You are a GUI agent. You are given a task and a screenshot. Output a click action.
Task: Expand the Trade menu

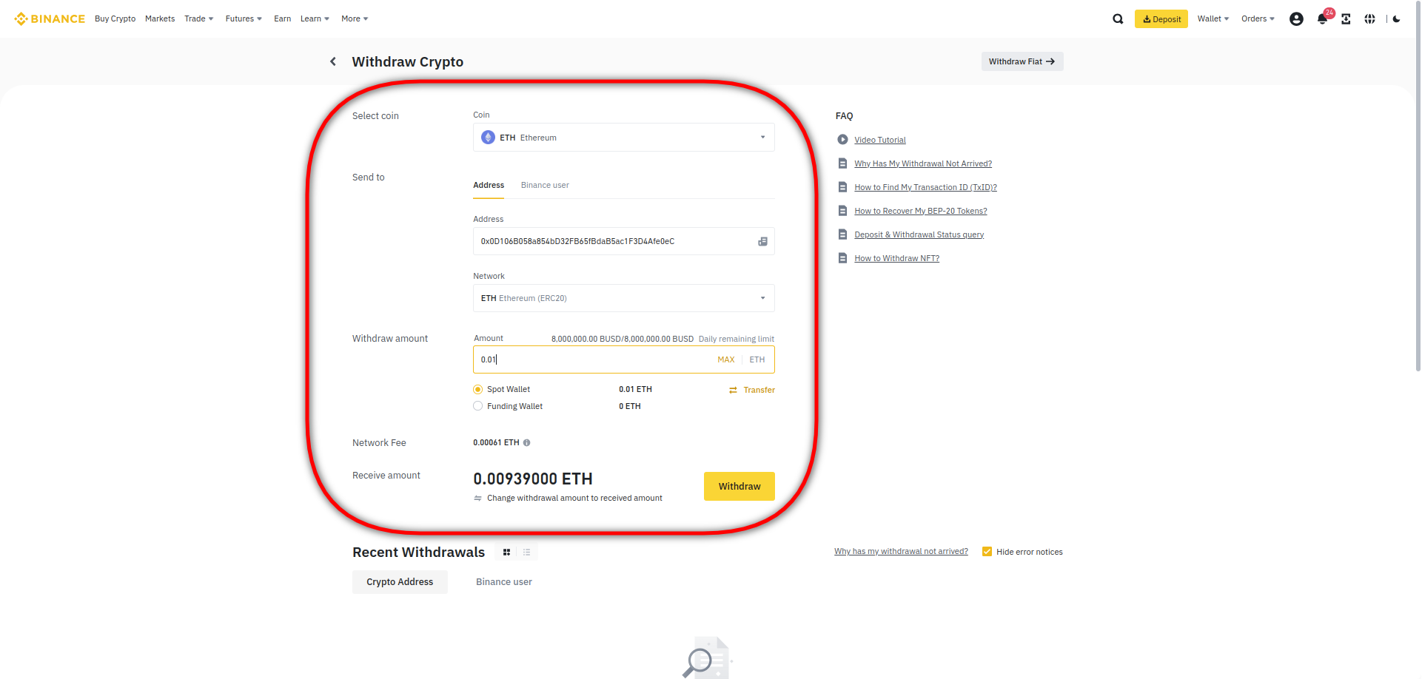pos(199,18)
